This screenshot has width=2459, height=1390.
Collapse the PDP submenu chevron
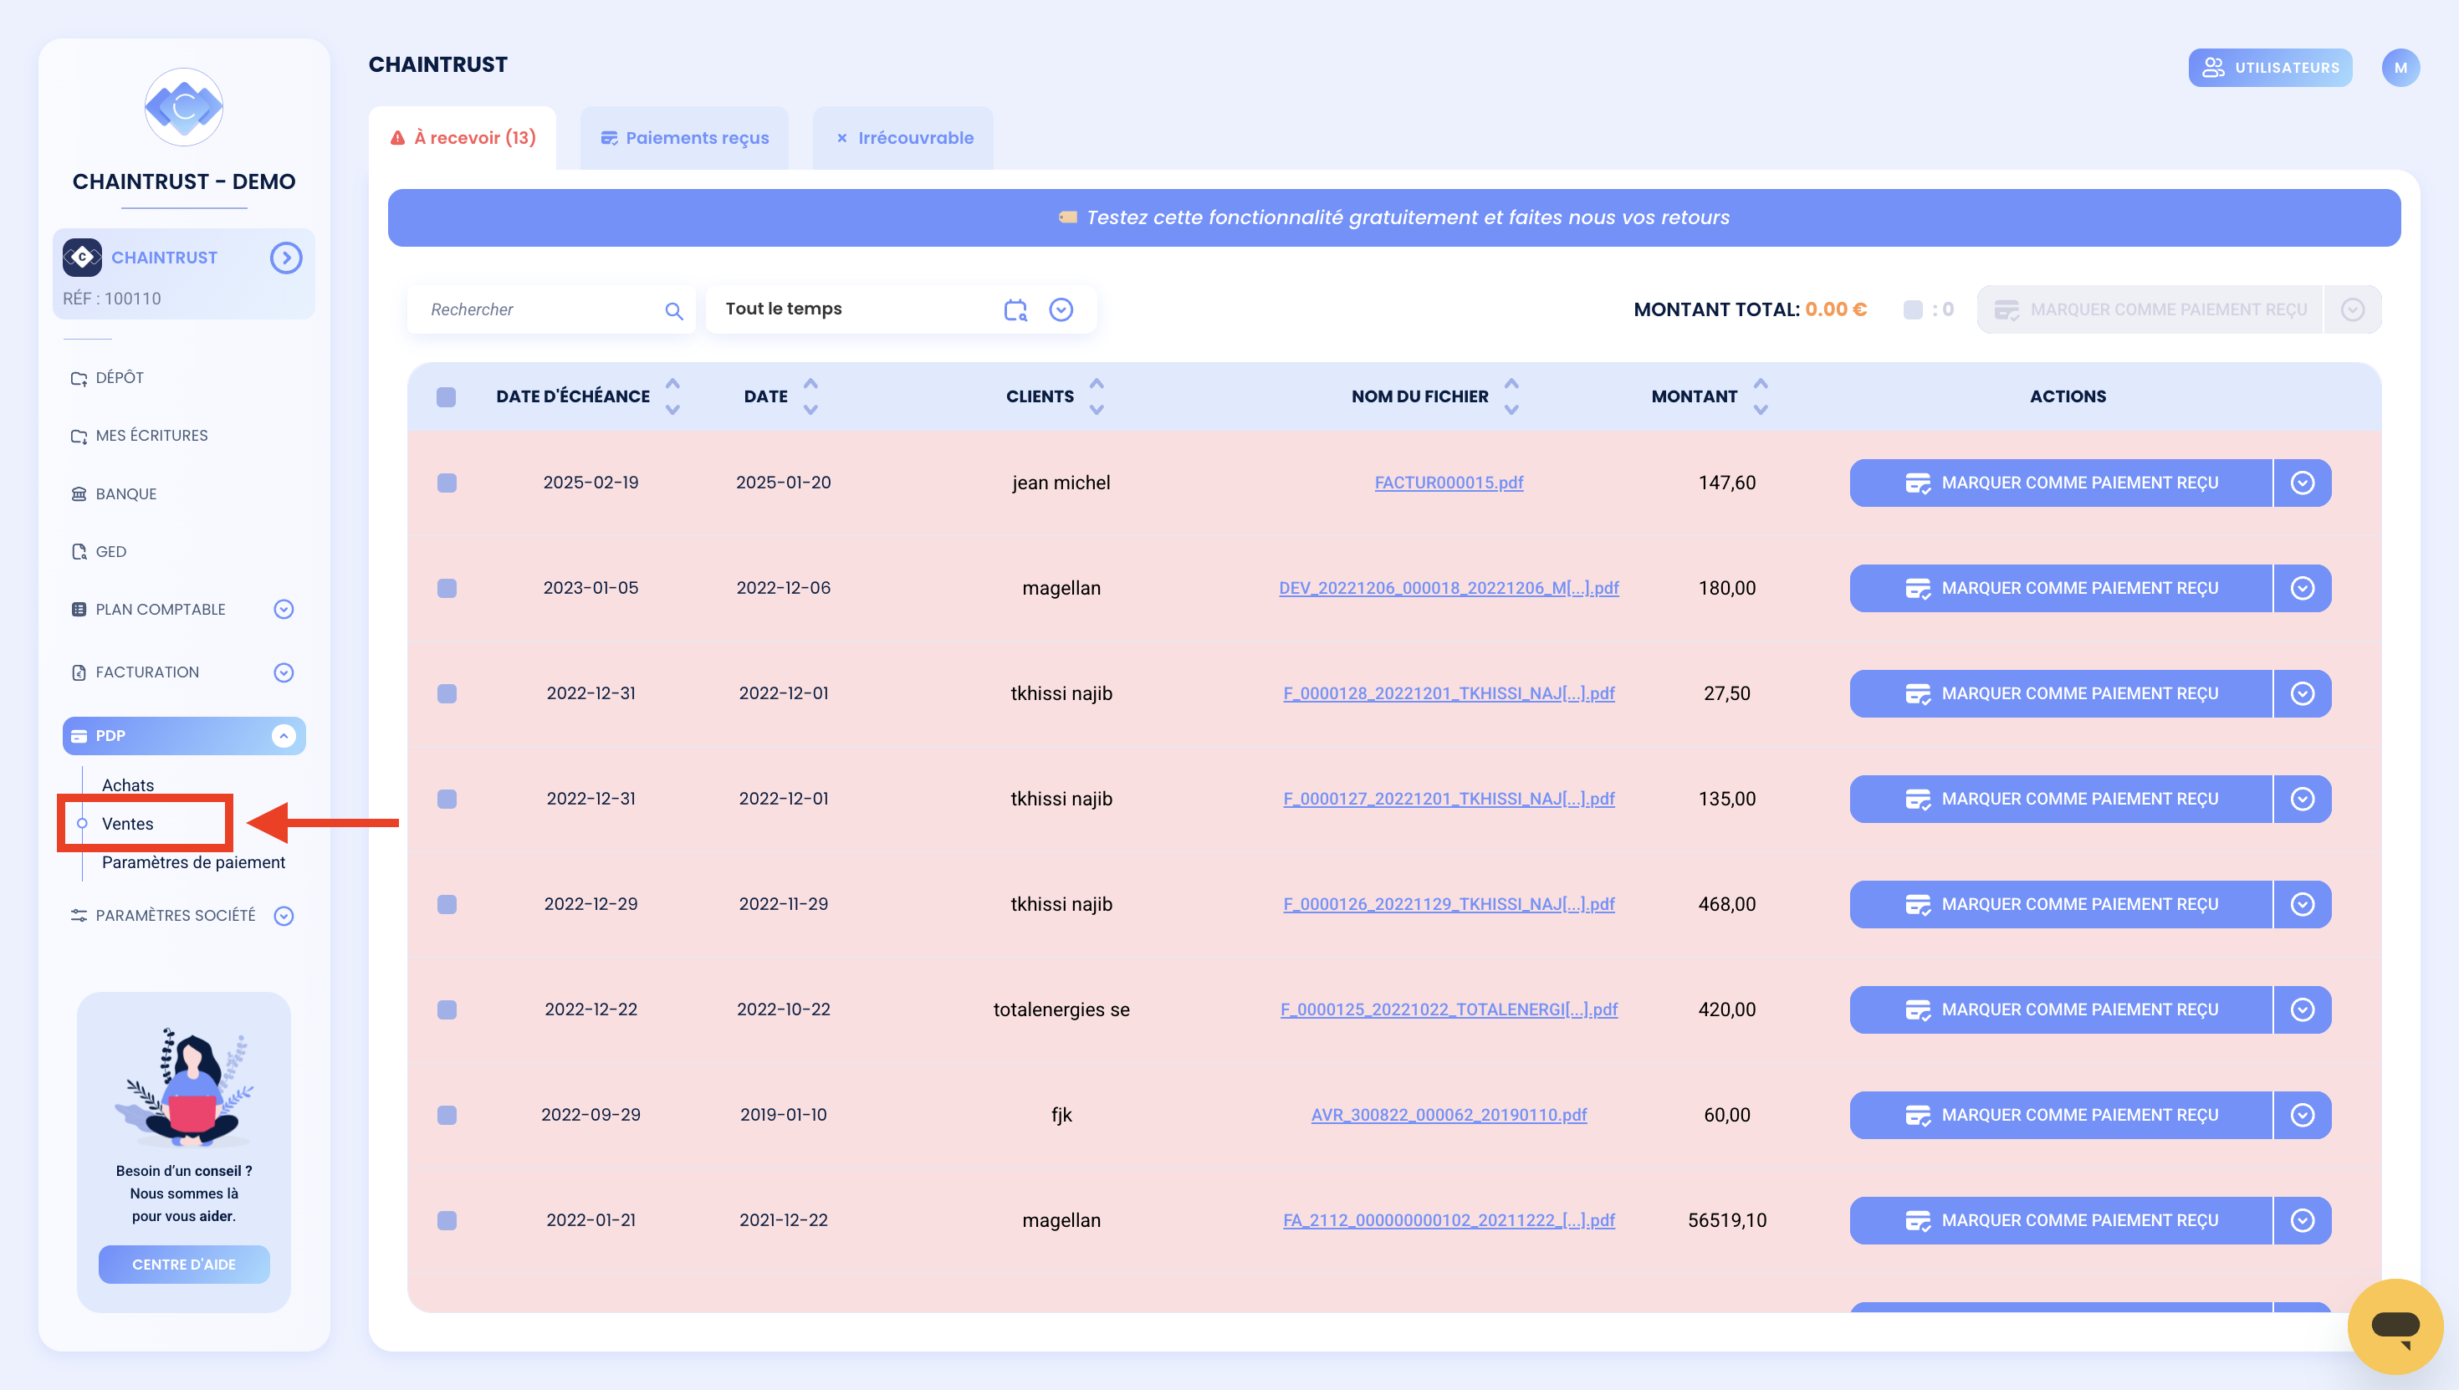(x=284, y=736)
